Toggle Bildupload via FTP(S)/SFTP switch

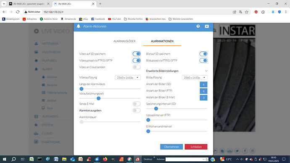[203, 60]
